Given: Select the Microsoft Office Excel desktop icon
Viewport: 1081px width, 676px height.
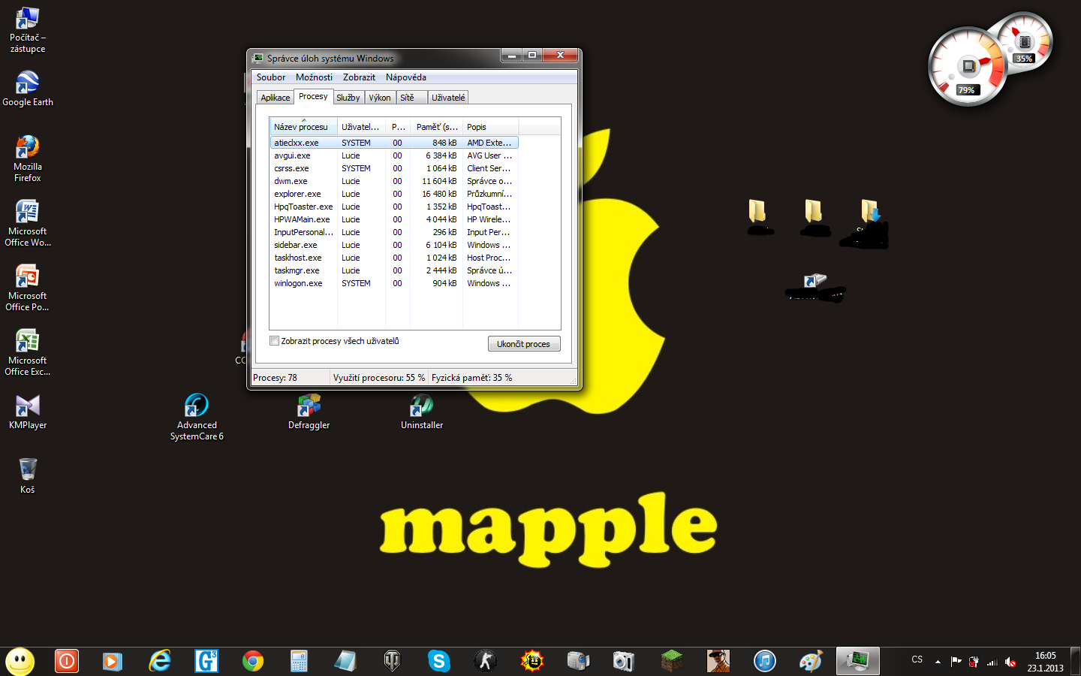Looking at the screenshot, I should [28, 352].
